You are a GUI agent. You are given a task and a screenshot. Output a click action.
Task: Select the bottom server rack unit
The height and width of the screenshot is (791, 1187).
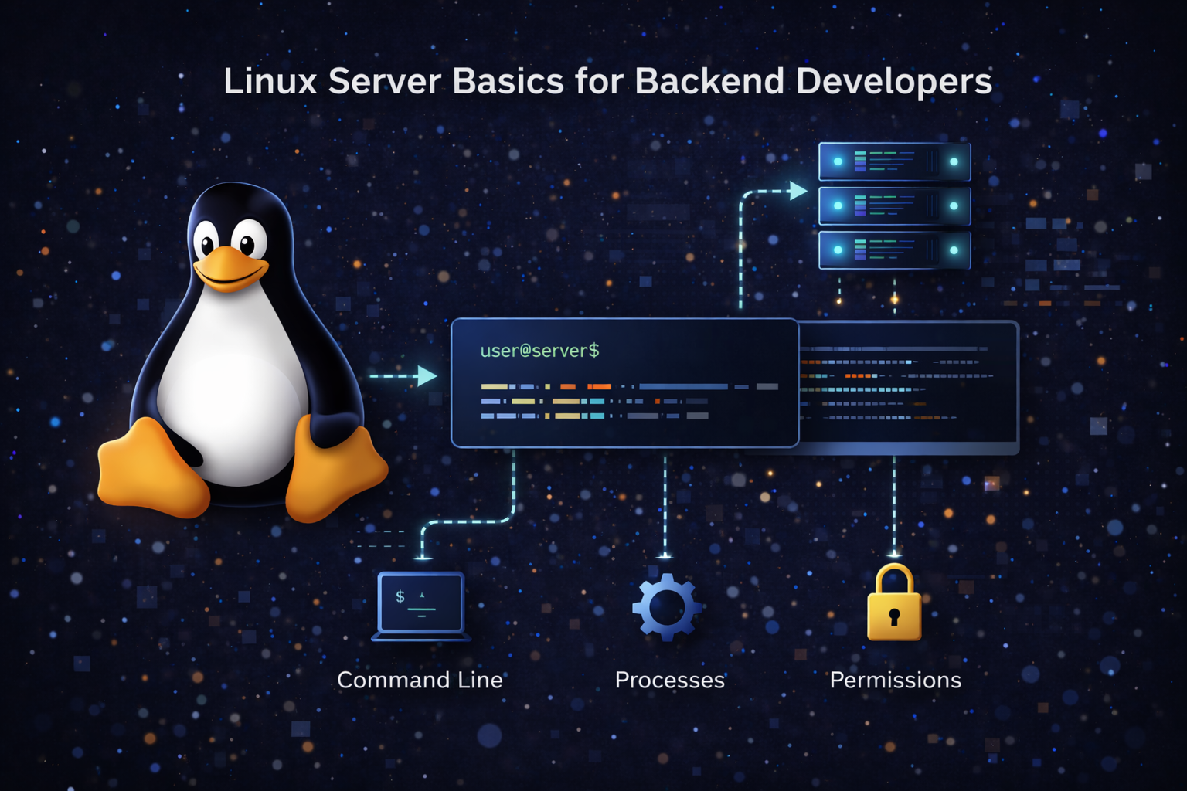pos(894,250)
